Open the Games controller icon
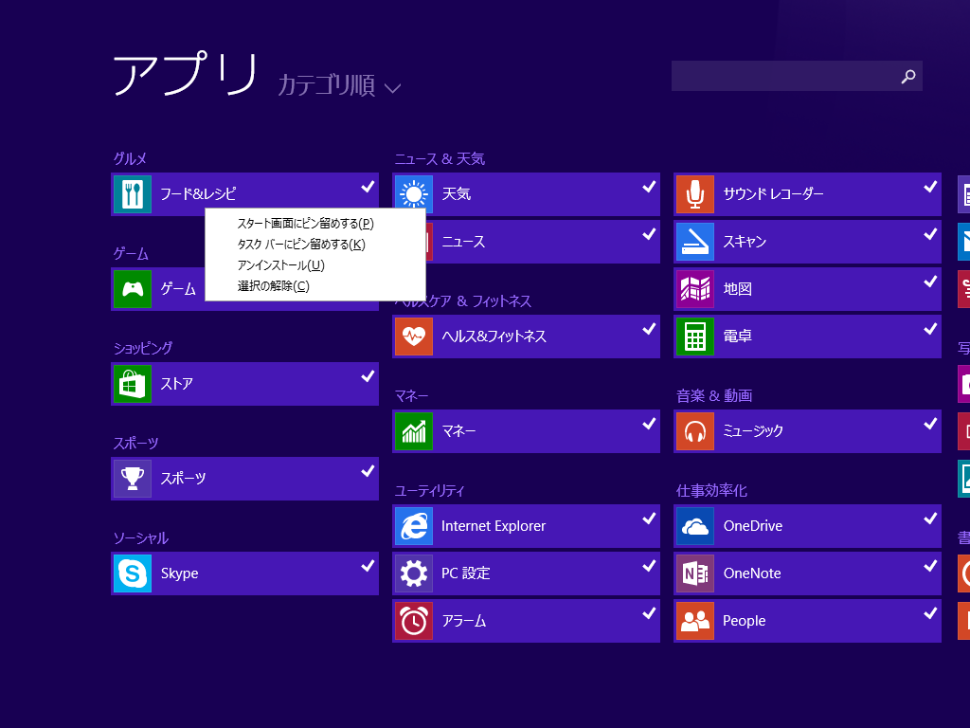Image resolution: width=970 pixels, height=728 pixels. (133, 289)
